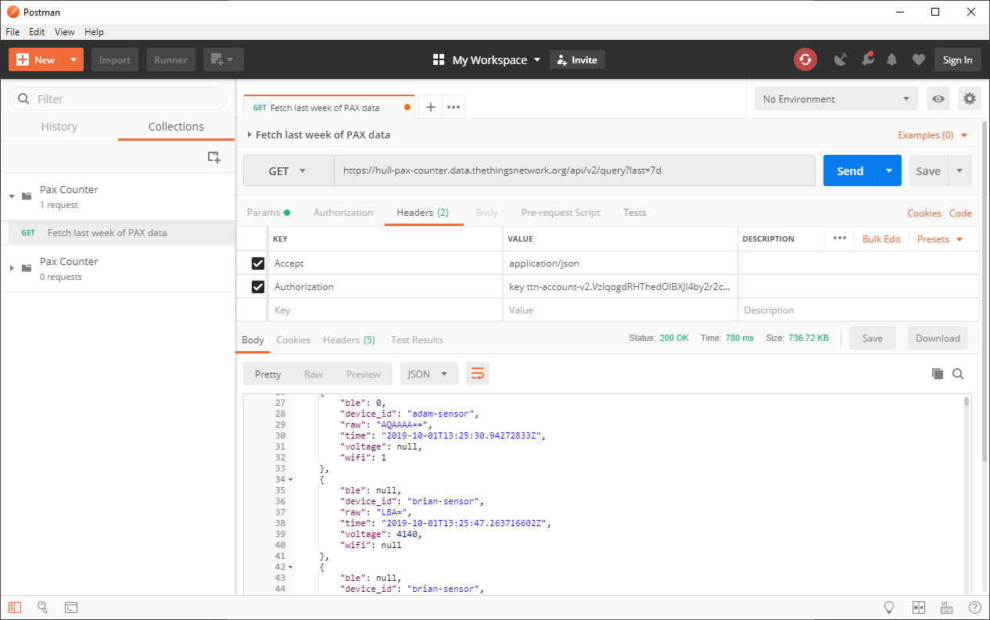Click the response body vertical scrollbar
This screenshot has width=990, height=620.
[967, 401]
